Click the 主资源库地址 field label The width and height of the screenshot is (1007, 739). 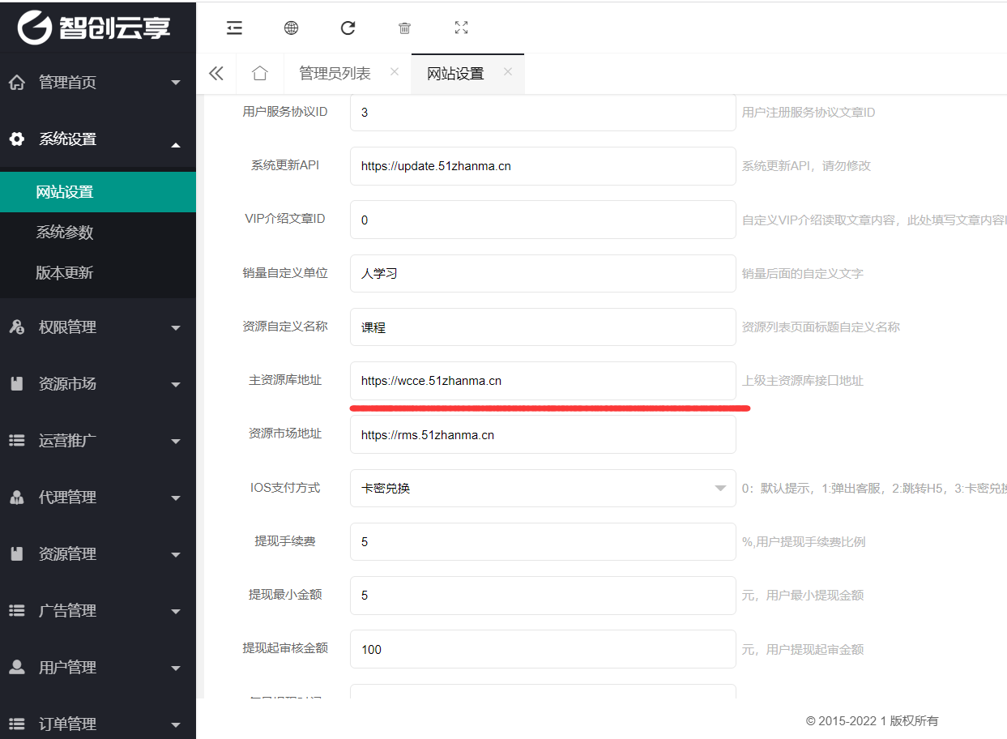285,380
